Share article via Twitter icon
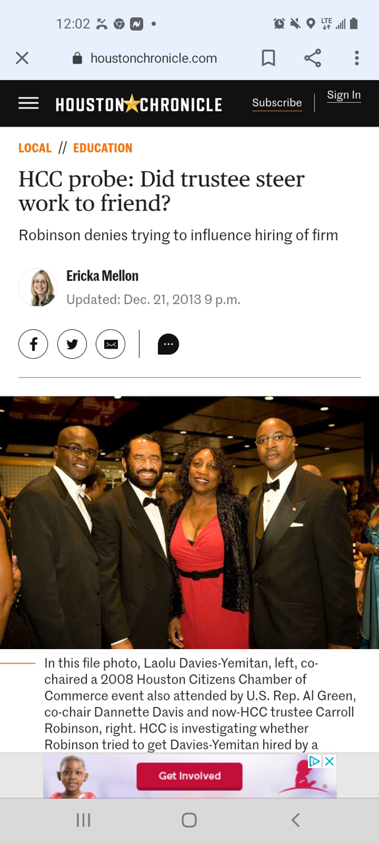 [x=72, y=344]
